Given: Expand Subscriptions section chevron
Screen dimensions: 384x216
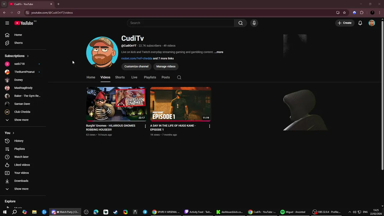Looking at the screenshot, I should (28, 56).
